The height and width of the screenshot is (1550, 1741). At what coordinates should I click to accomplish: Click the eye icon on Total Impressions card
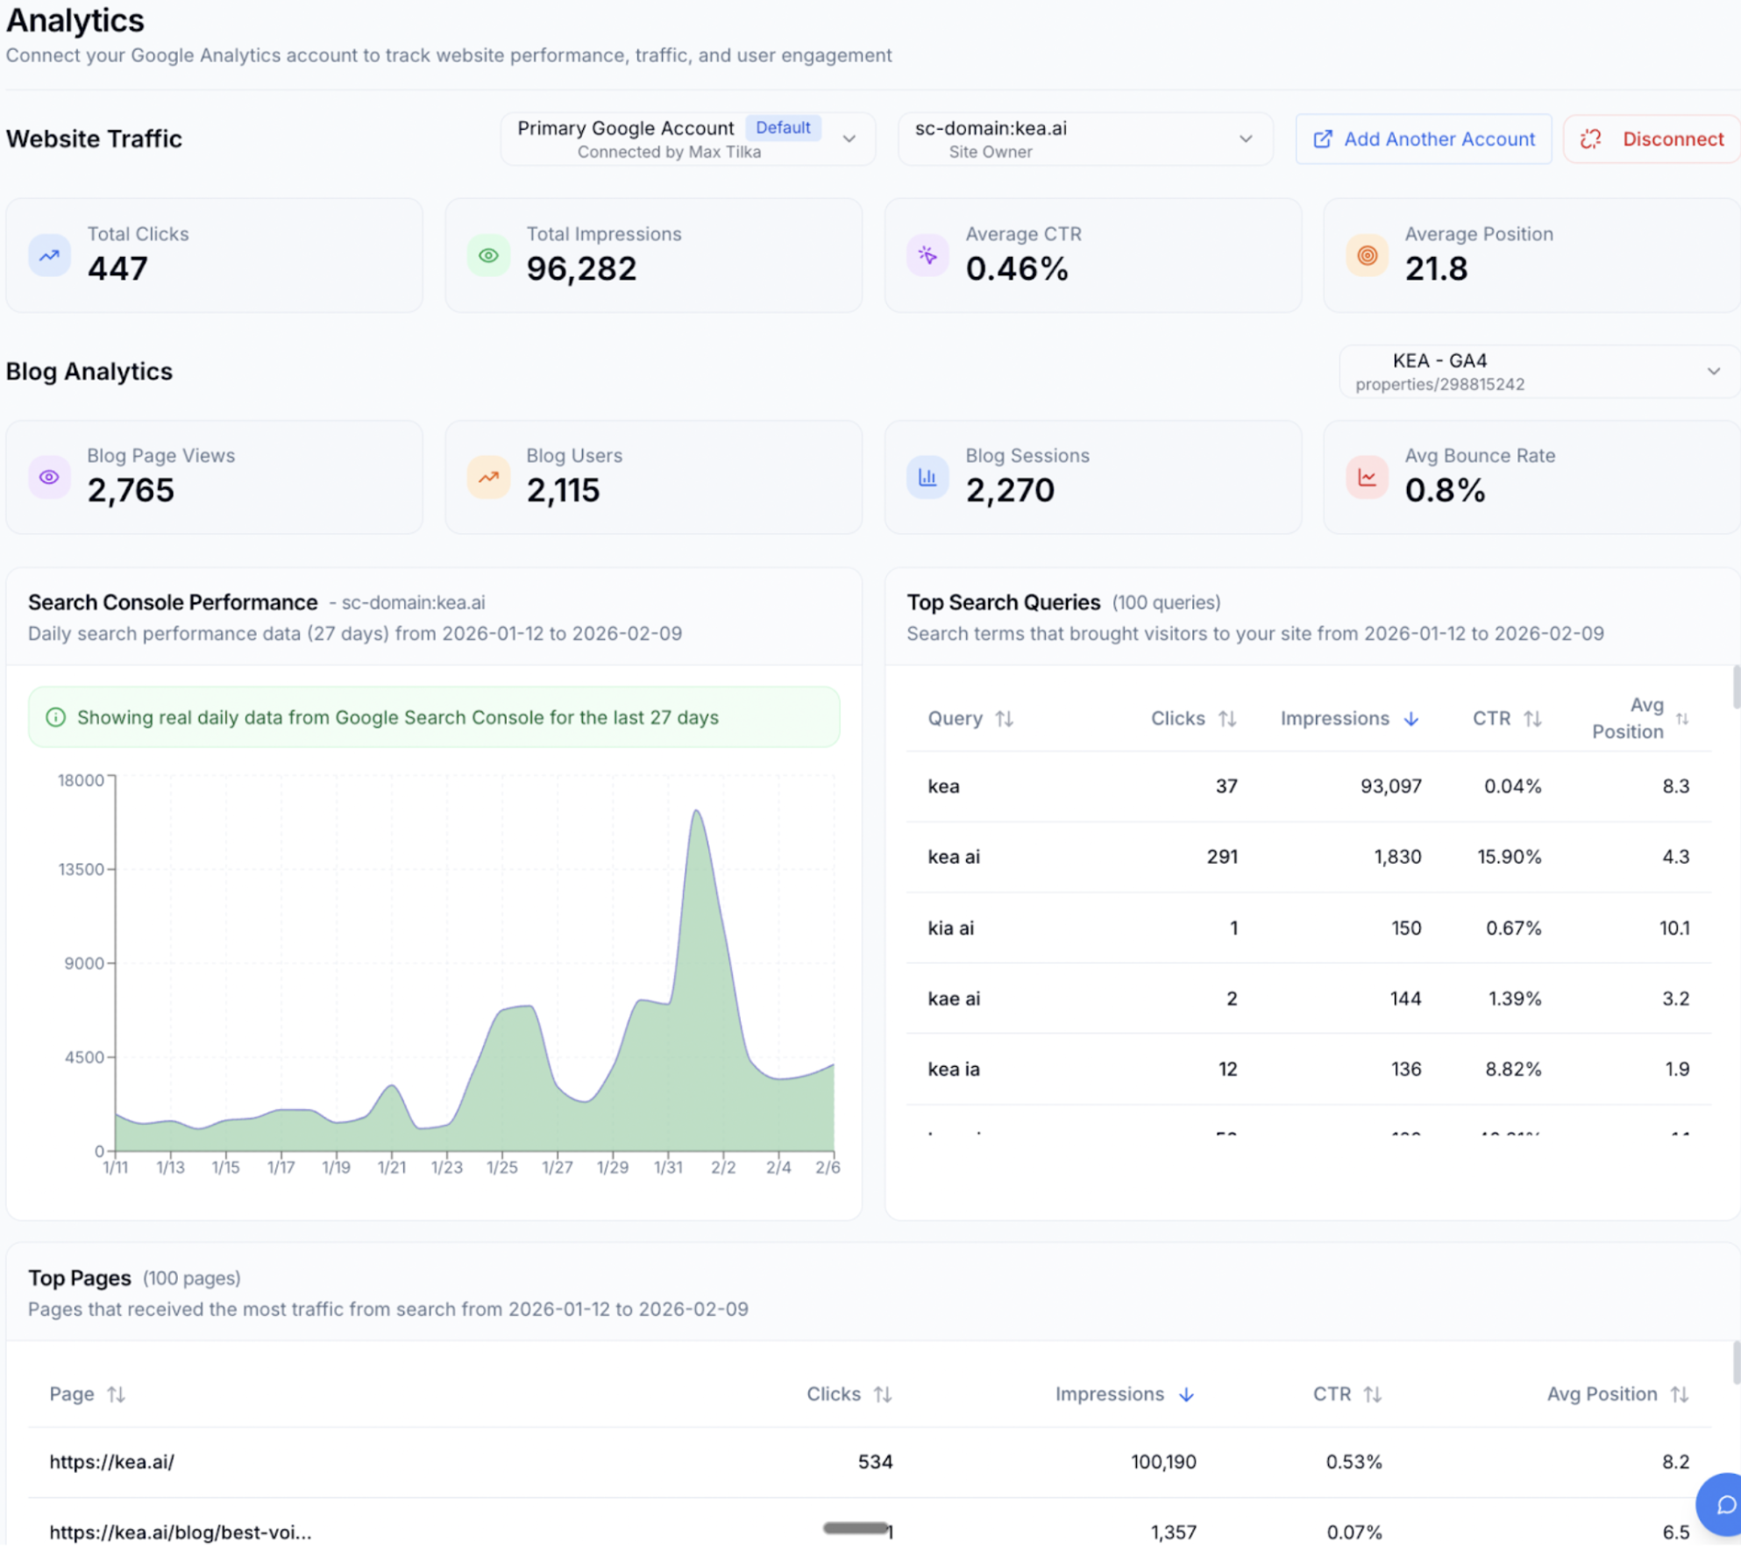[x=488, y=255]
